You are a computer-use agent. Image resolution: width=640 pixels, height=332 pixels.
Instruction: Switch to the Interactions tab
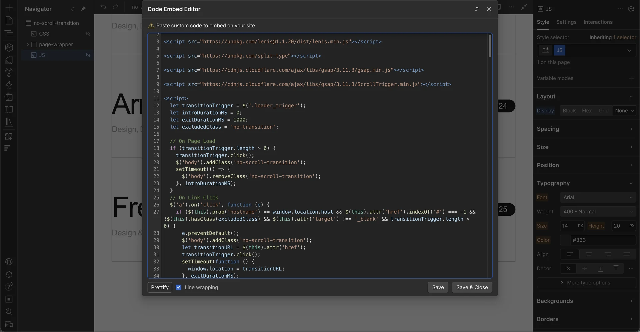[598, 22]
